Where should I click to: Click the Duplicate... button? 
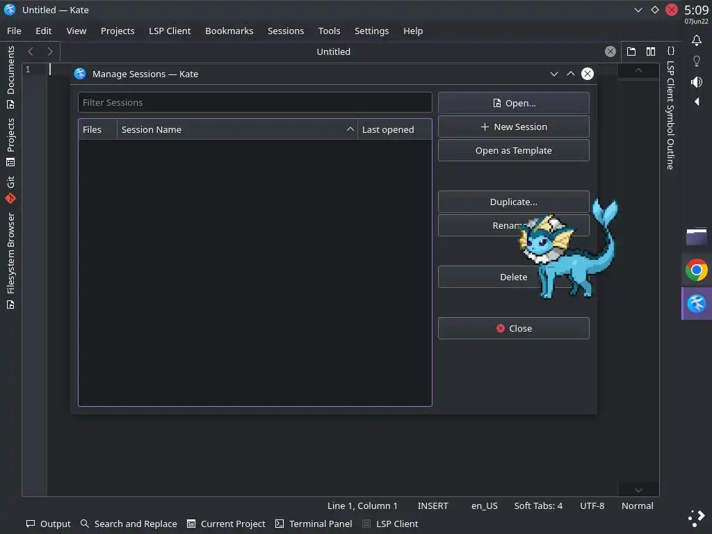514,202
